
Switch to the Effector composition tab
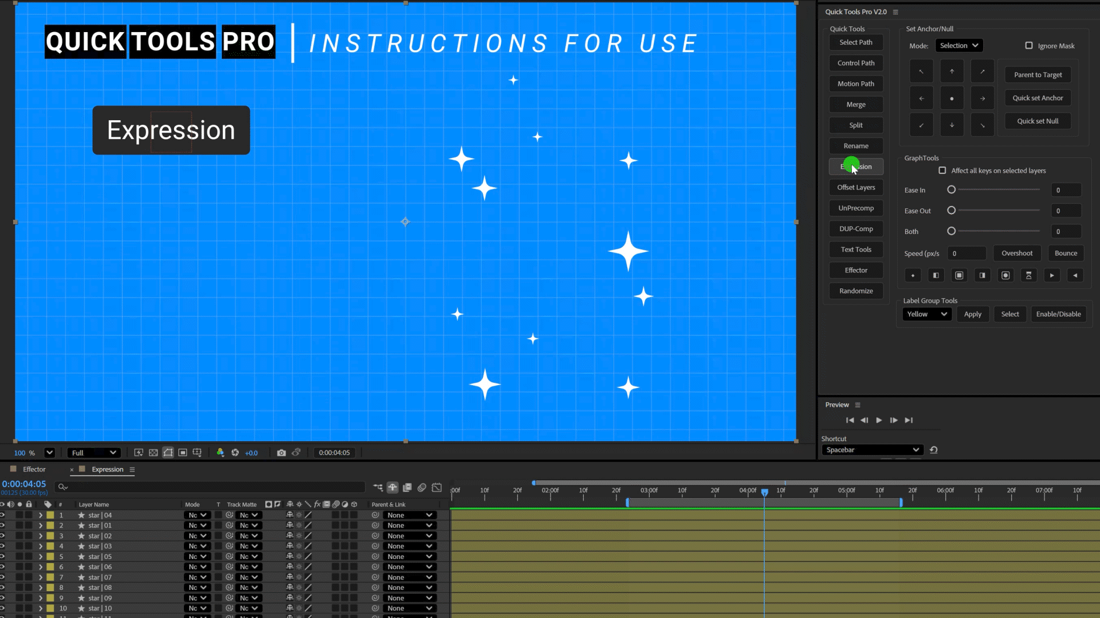(34, 469)
